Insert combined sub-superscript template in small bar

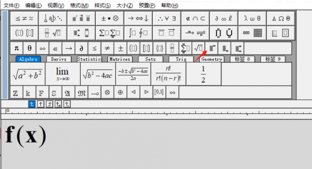click(237, 48)
